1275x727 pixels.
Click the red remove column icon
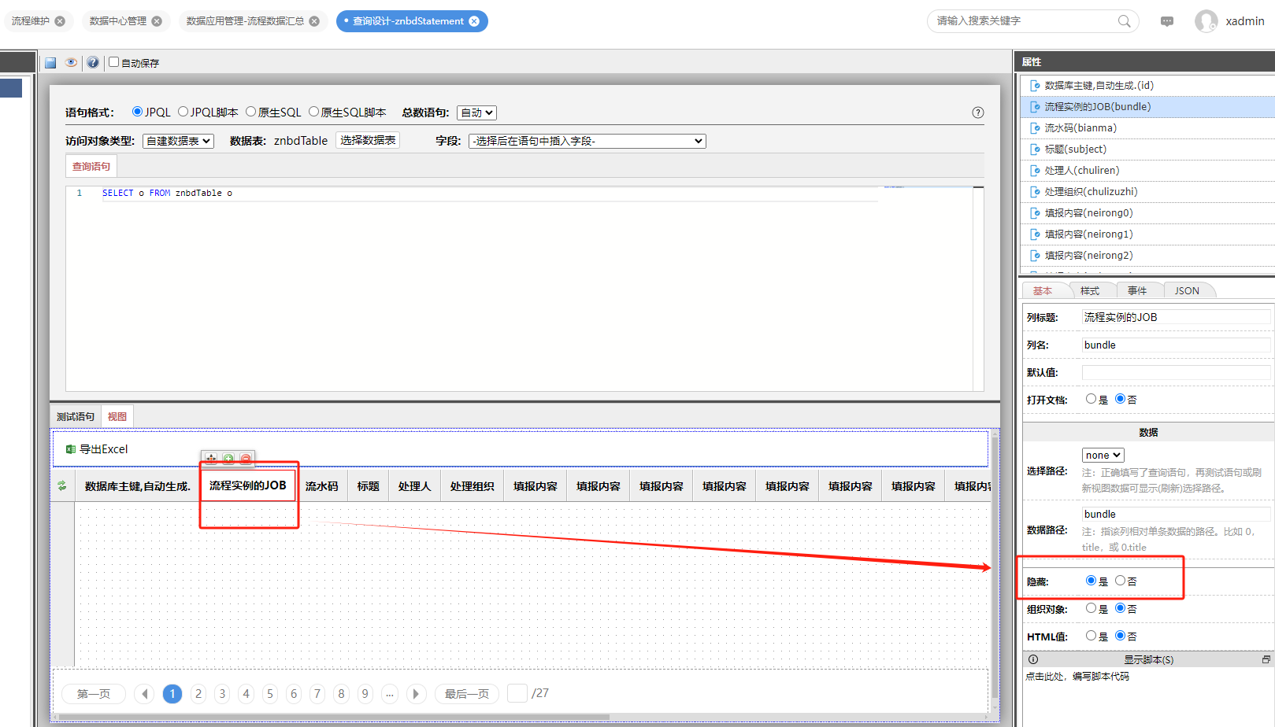[246, 459]
